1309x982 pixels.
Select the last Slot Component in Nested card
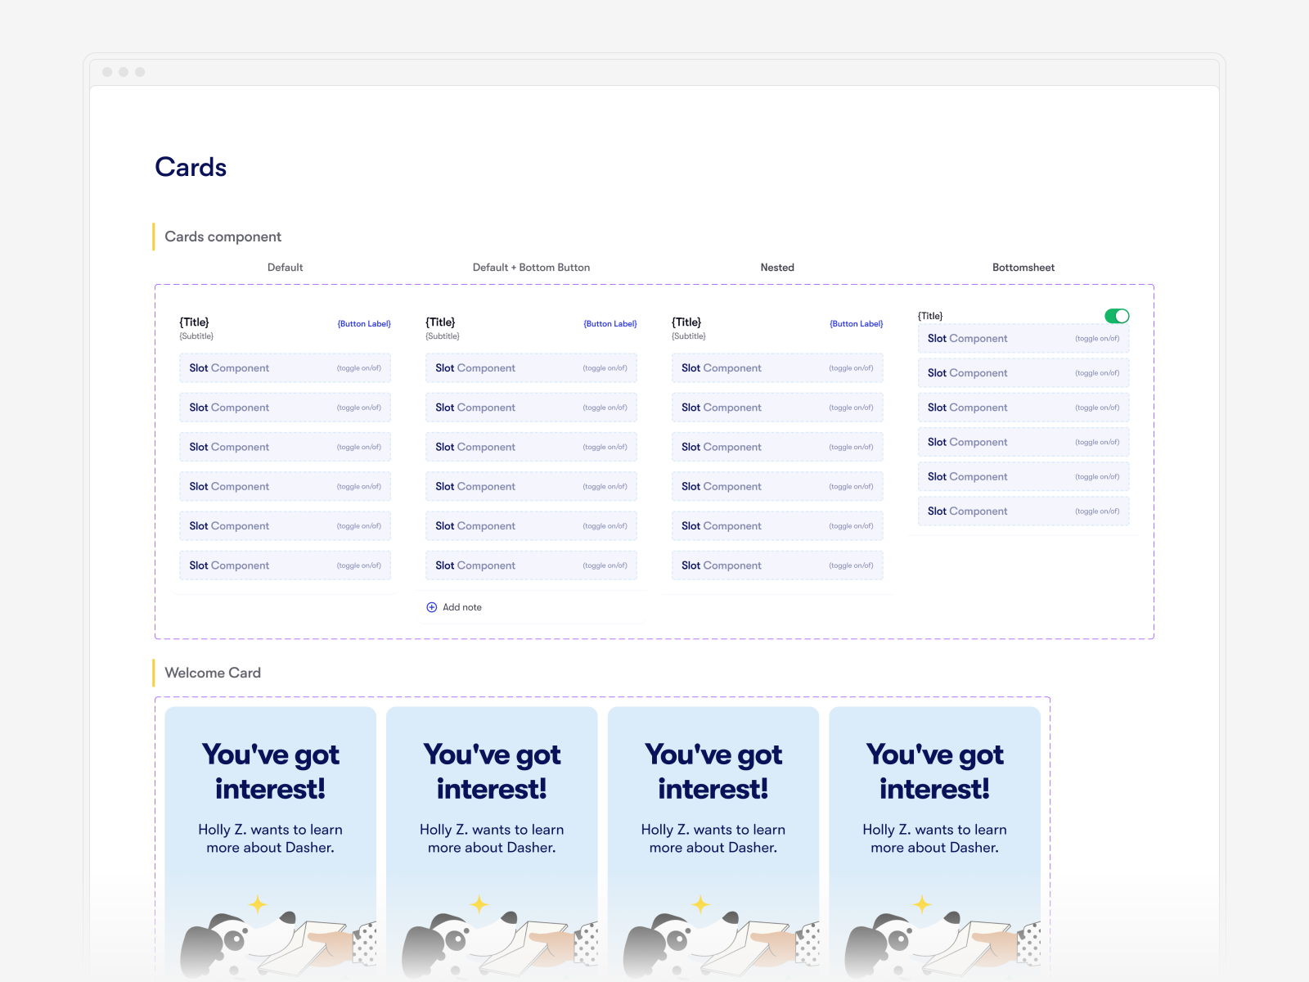777,565
